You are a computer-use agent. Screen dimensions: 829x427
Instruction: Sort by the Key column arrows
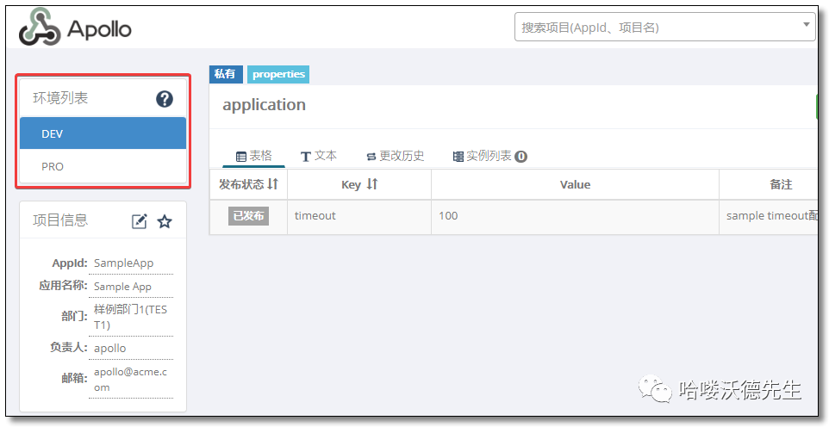(372, 184)
